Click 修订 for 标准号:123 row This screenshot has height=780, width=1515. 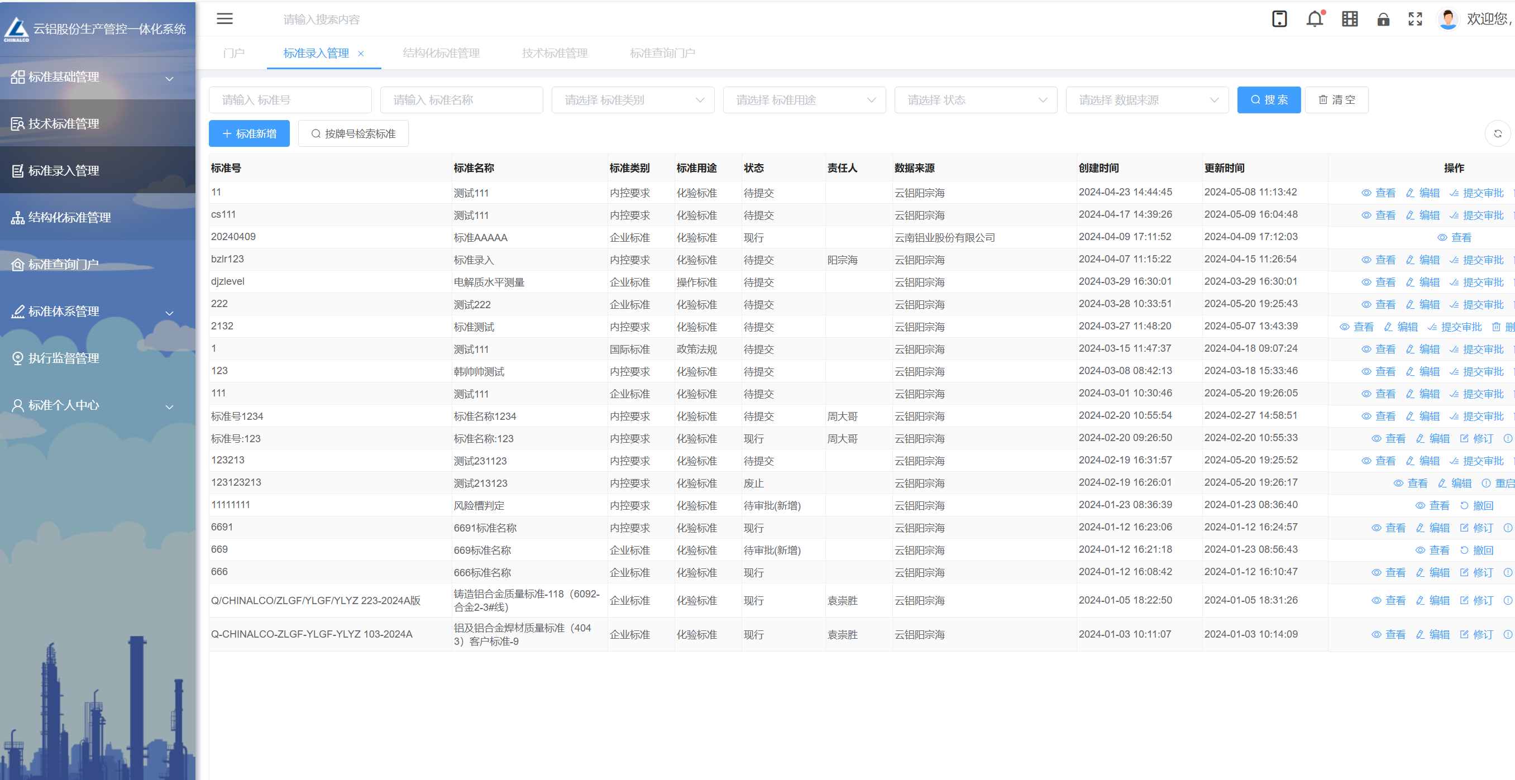point(1477,439)
